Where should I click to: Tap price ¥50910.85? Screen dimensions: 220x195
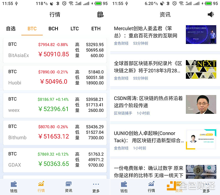point(54,54)
